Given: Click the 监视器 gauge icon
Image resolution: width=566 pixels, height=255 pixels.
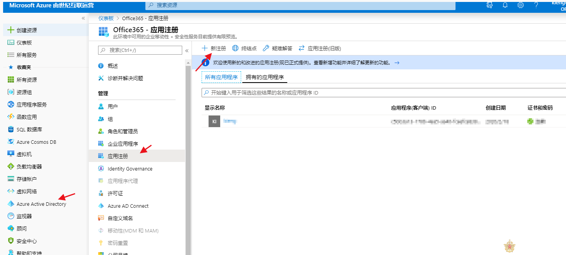Looking at the screenshot, I should click(11, 216).
